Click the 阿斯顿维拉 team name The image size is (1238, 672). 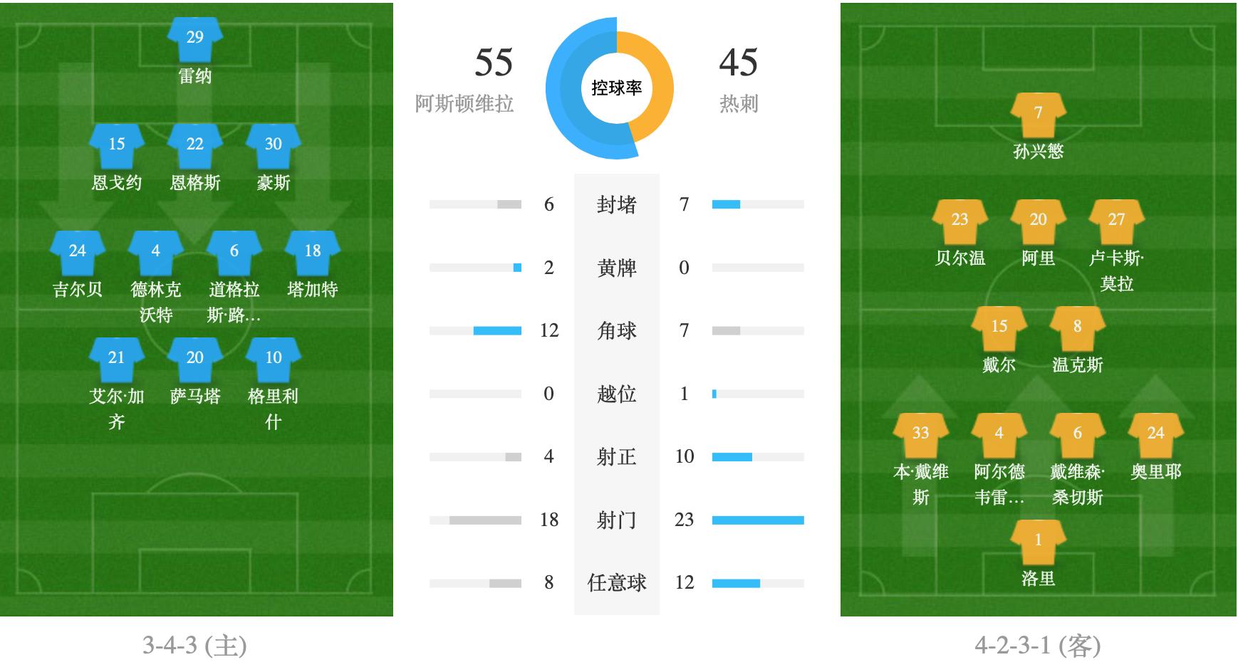464,104
